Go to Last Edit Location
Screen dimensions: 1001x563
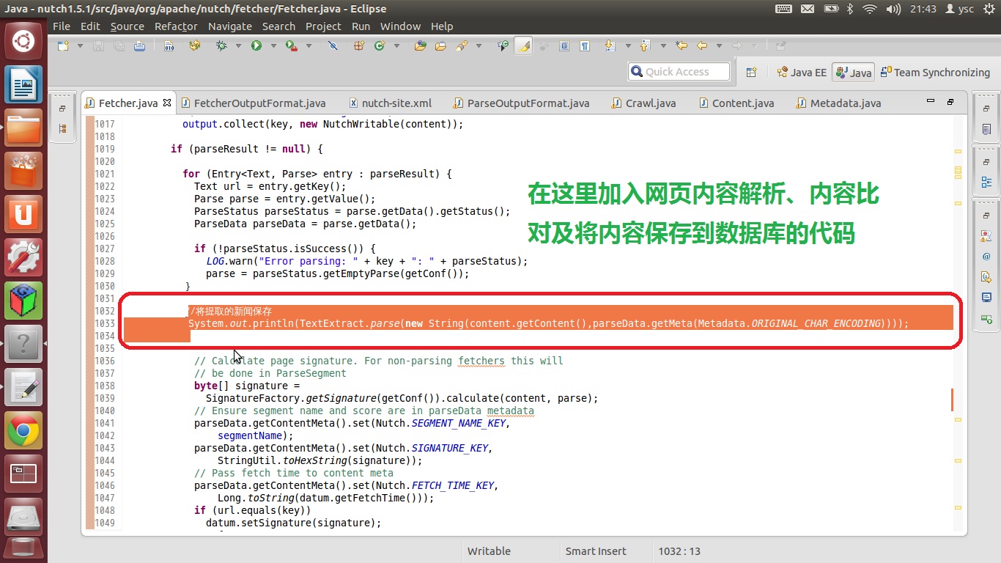pos(682,46)
